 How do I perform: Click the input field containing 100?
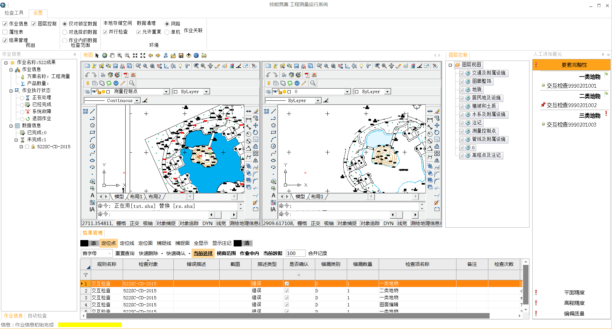coord(295,253)
